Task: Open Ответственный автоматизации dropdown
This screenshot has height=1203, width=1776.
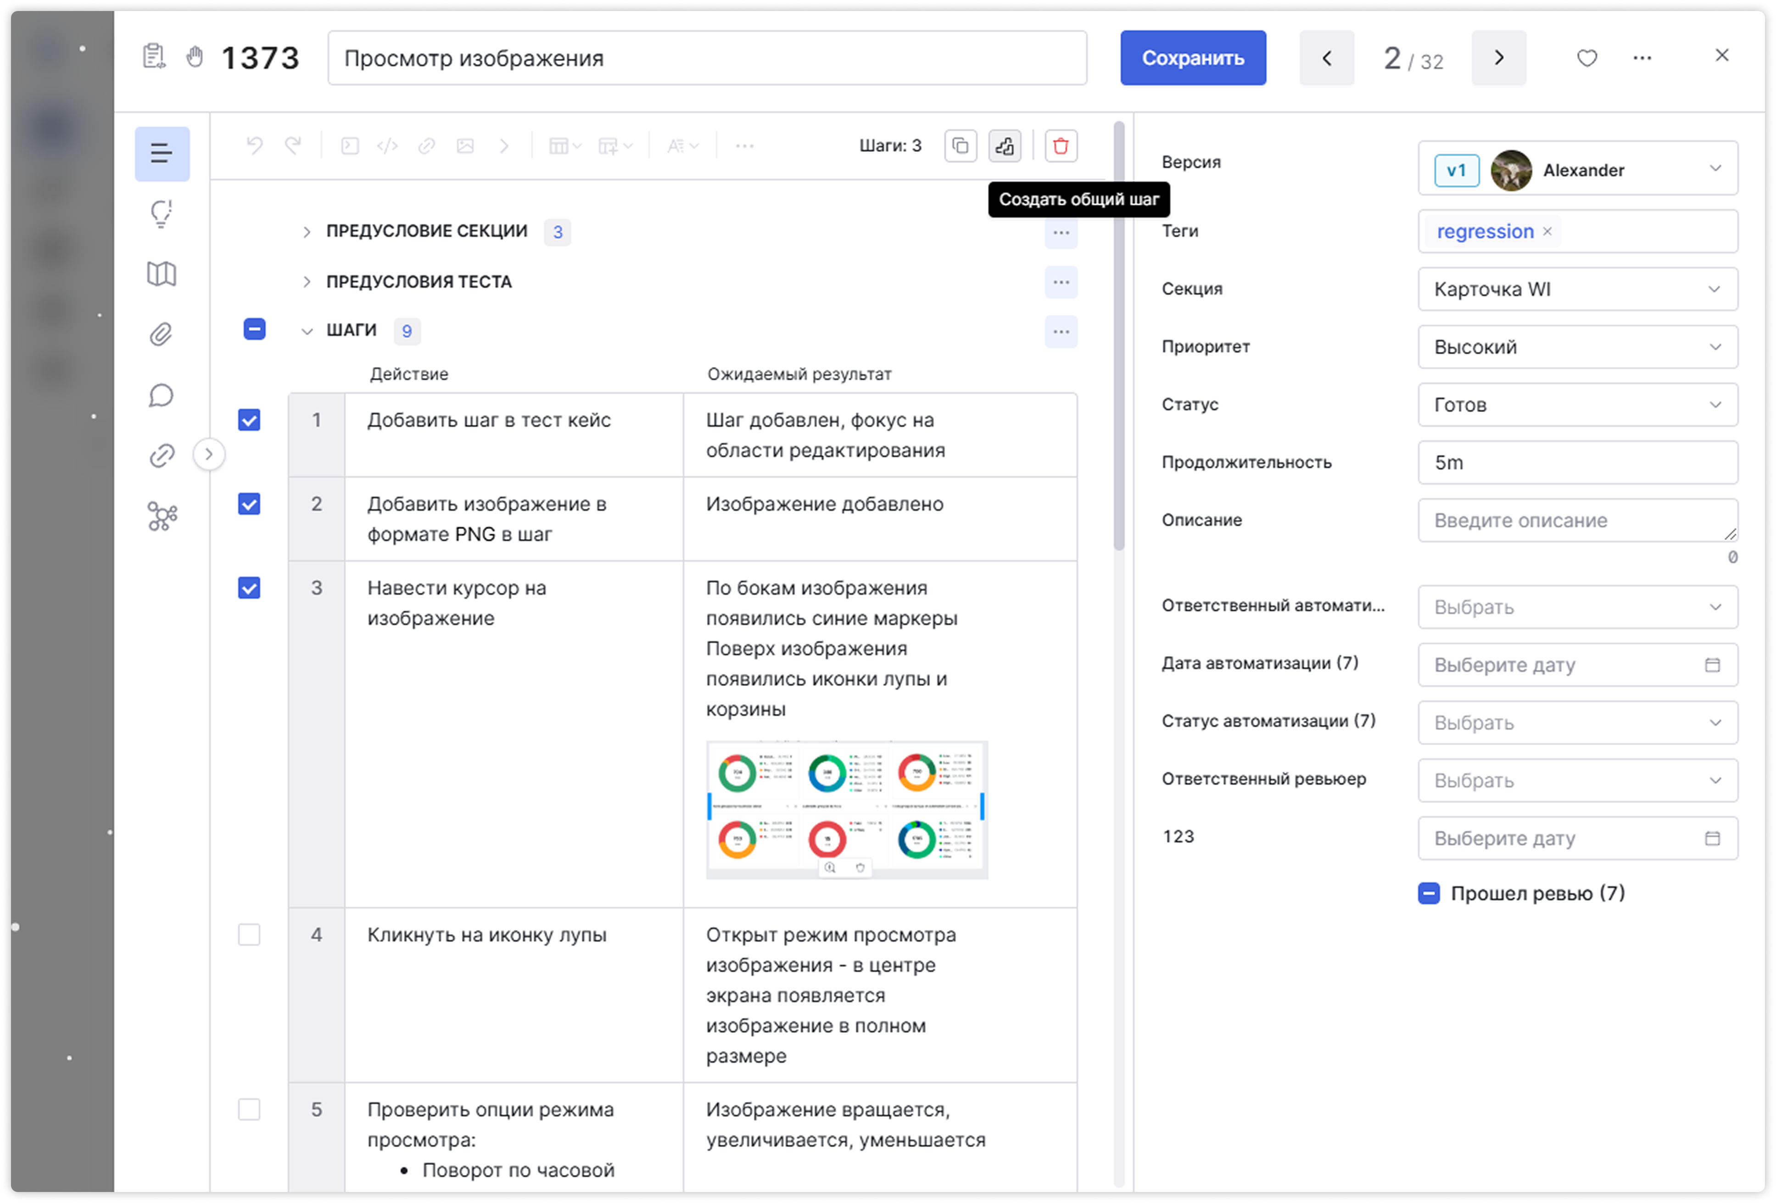Action: tap(1578, 607)
